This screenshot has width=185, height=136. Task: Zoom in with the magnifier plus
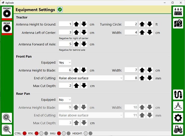(x=7, y=118)
